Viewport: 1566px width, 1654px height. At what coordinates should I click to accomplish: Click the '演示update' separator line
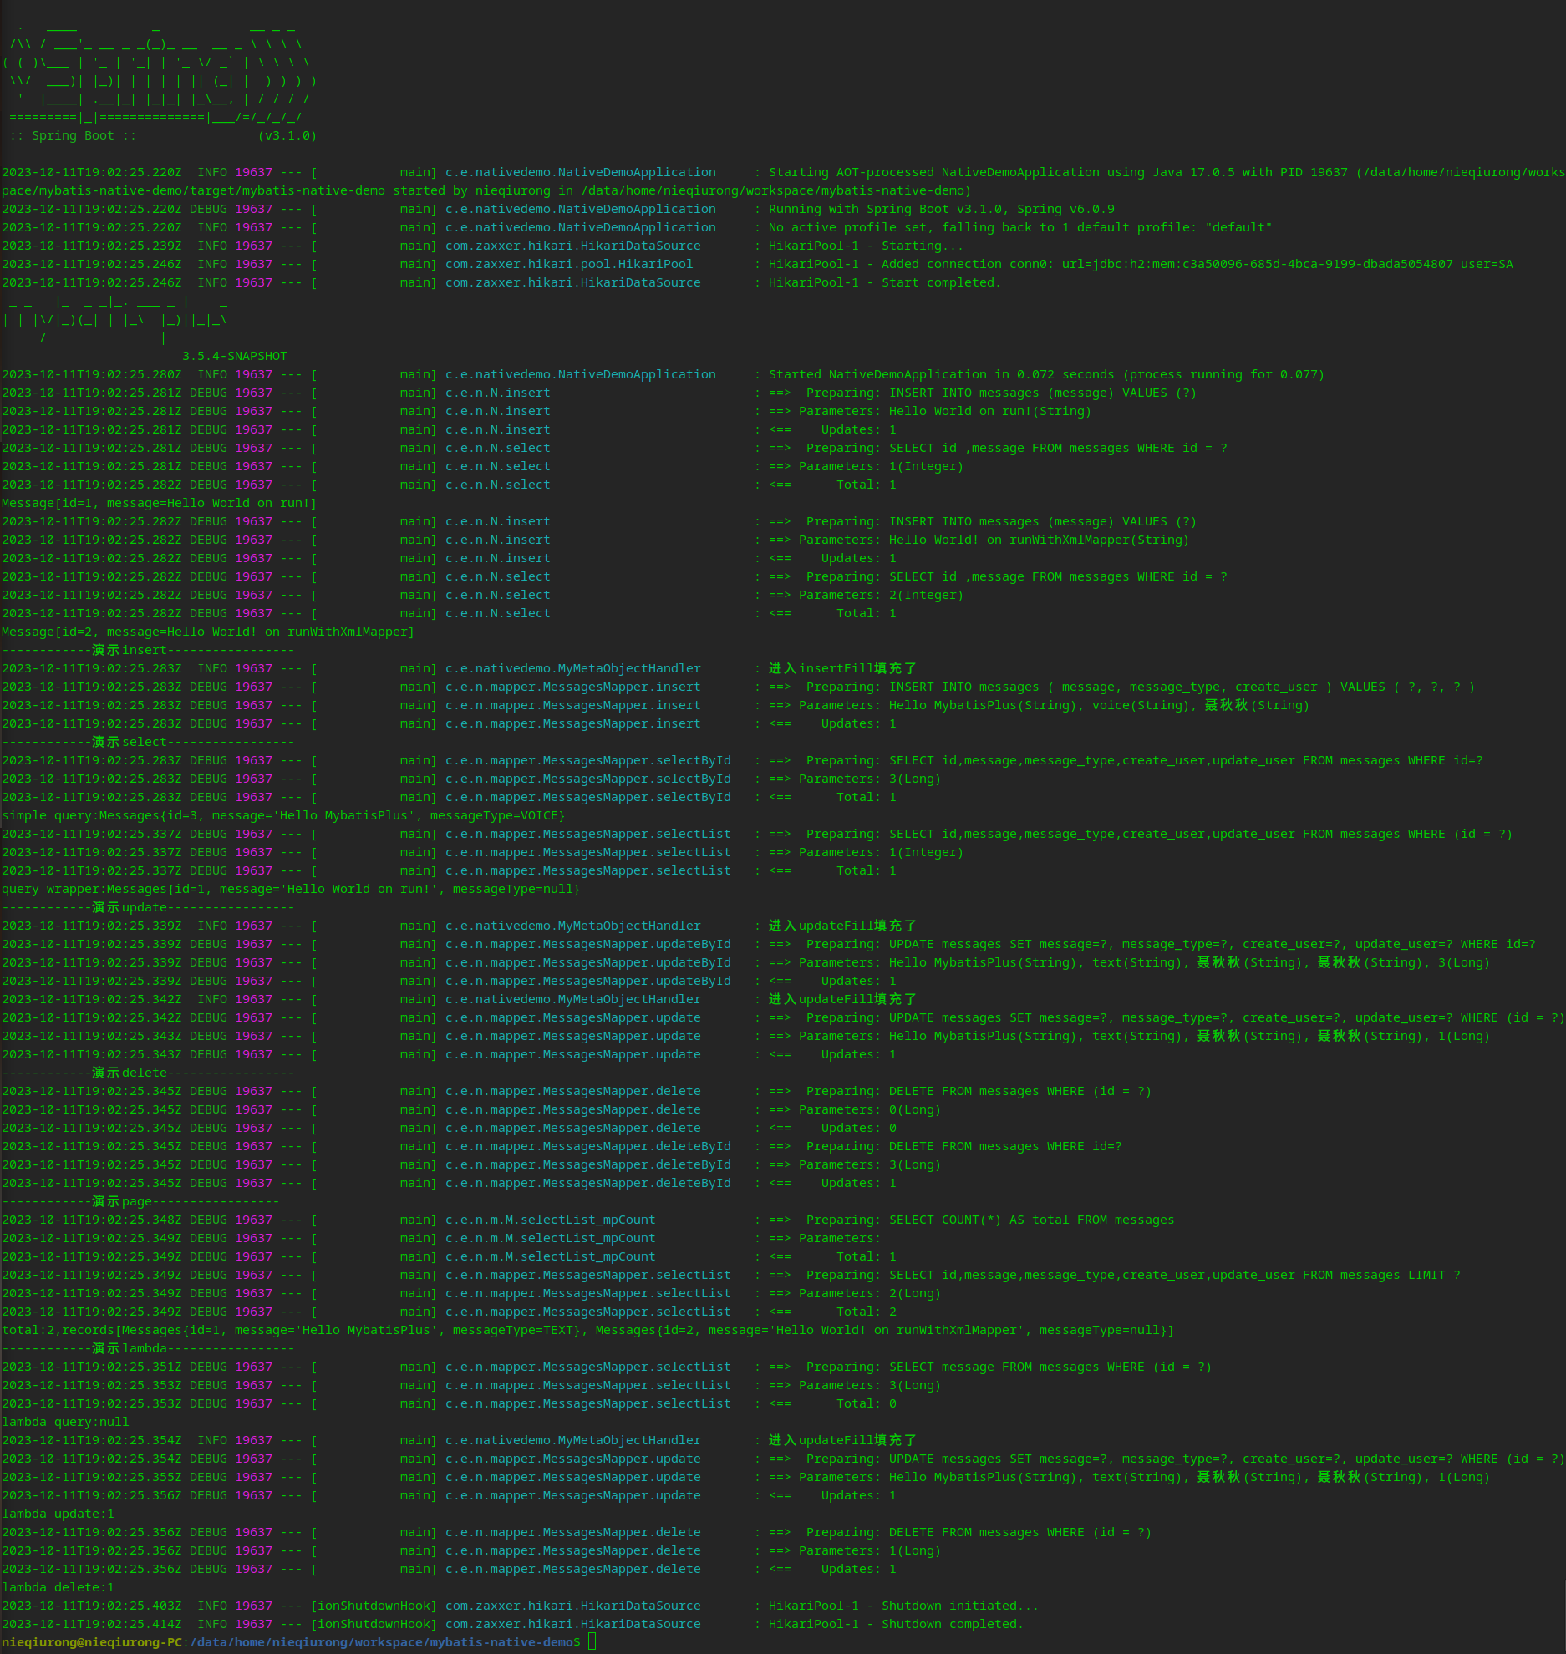(147, 907)
